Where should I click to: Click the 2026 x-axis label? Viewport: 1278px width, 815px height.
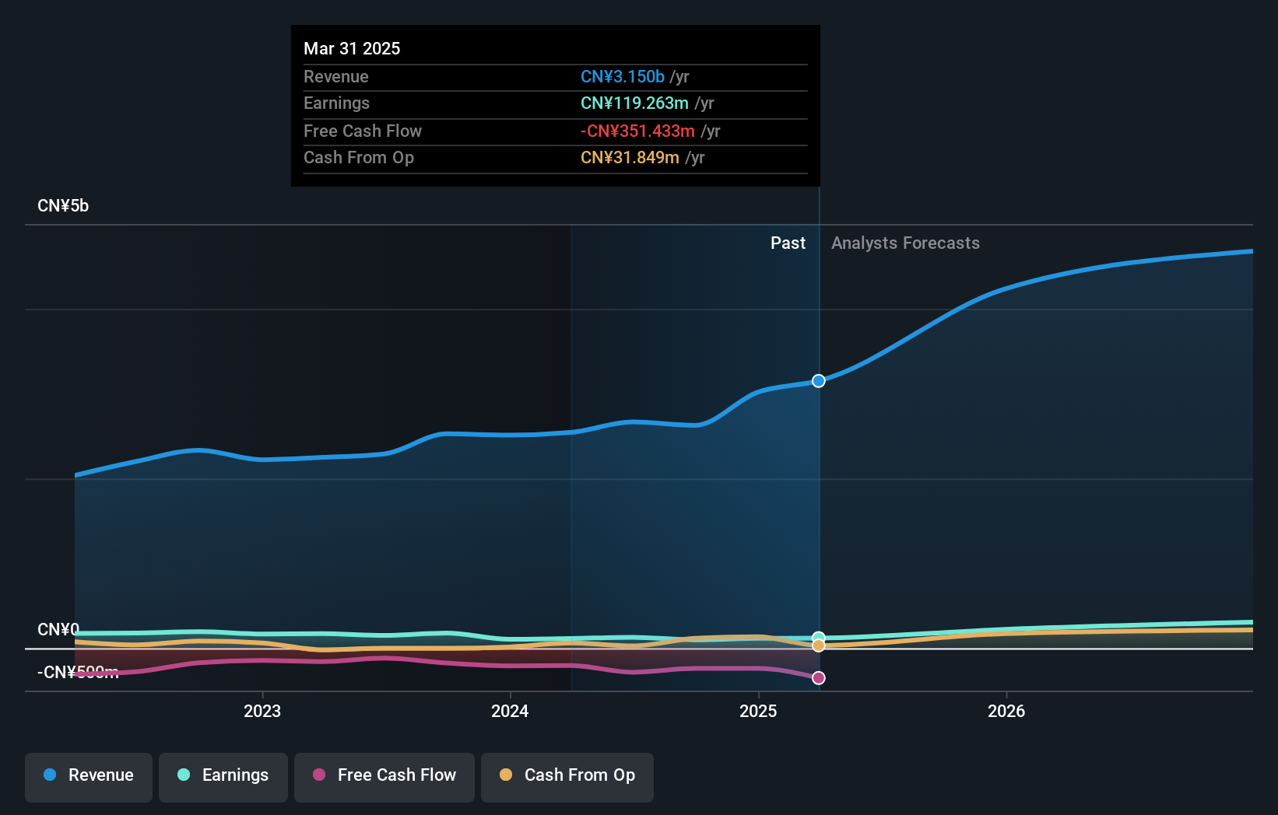[x=1006, y=711]
